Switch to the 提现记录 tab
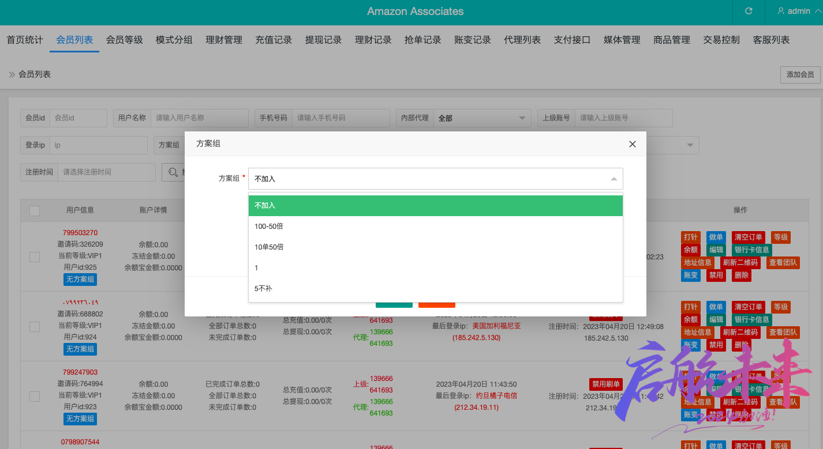The height and width of the screenshot is (449, 823). point(323,40)
